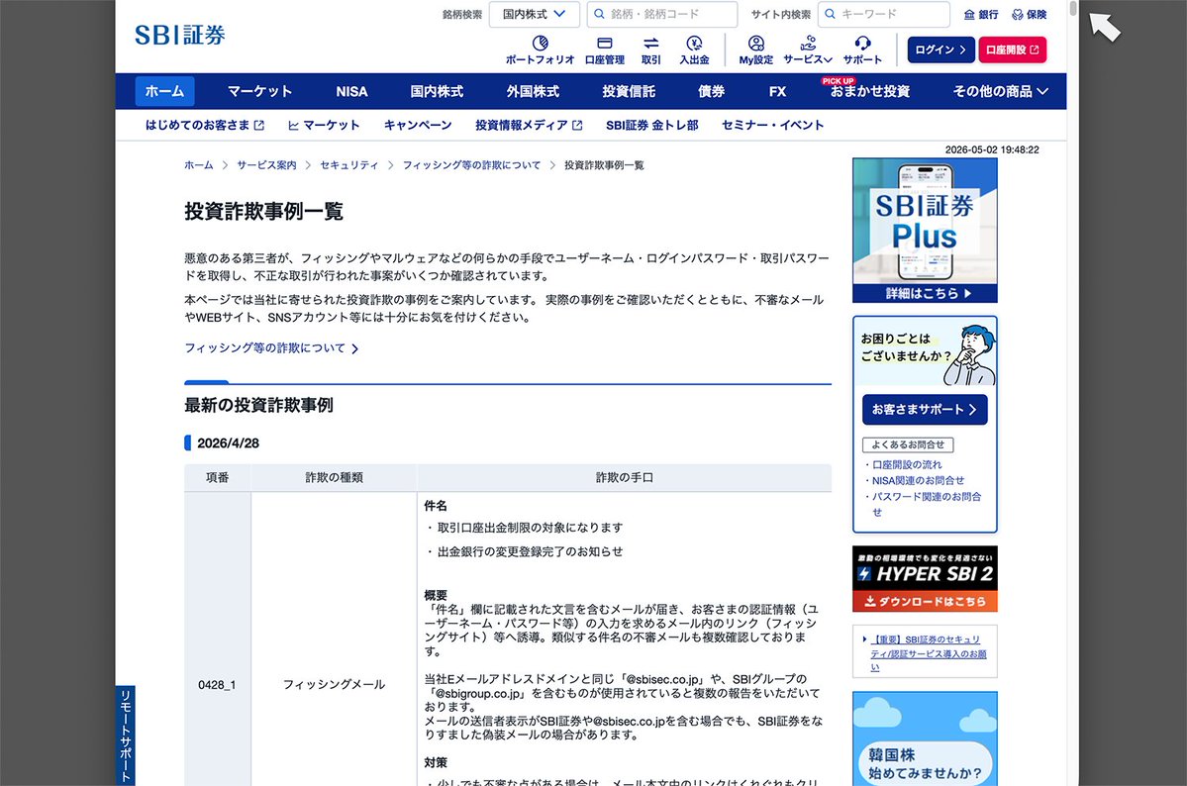The width and height of the screenshot is (1187, 786).
Task: Select the 投資信託 tab
Action: (x=629, y=92)
